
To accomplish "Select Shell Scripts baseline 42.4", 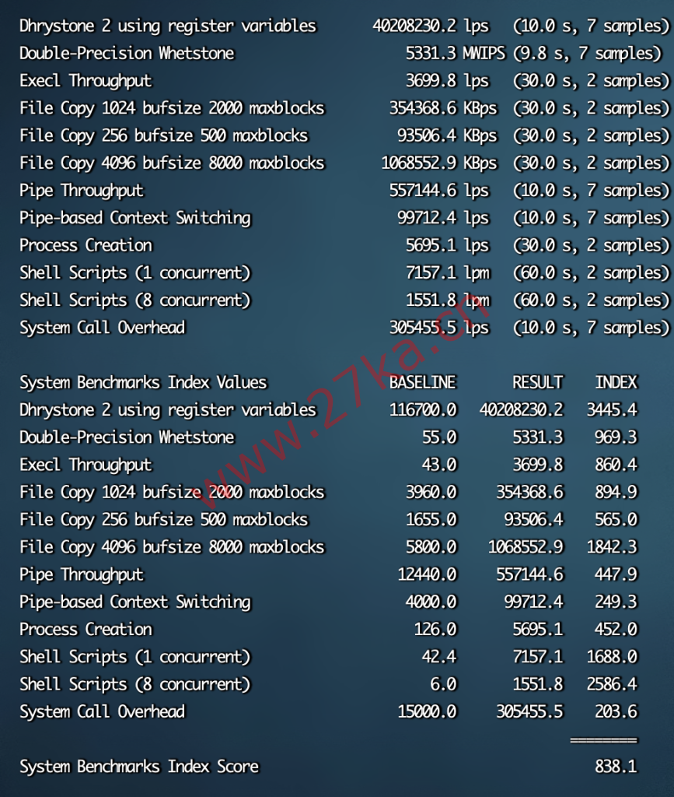I will (x=439, y=657).
